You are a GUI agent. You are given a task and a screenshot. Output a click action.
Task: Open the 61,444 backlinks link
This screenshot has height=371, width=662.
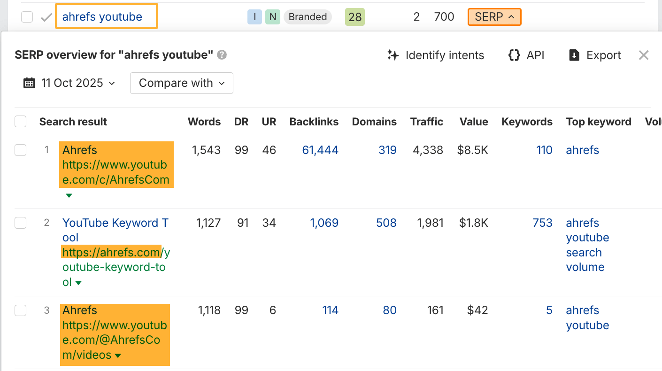tap(320, 150)
